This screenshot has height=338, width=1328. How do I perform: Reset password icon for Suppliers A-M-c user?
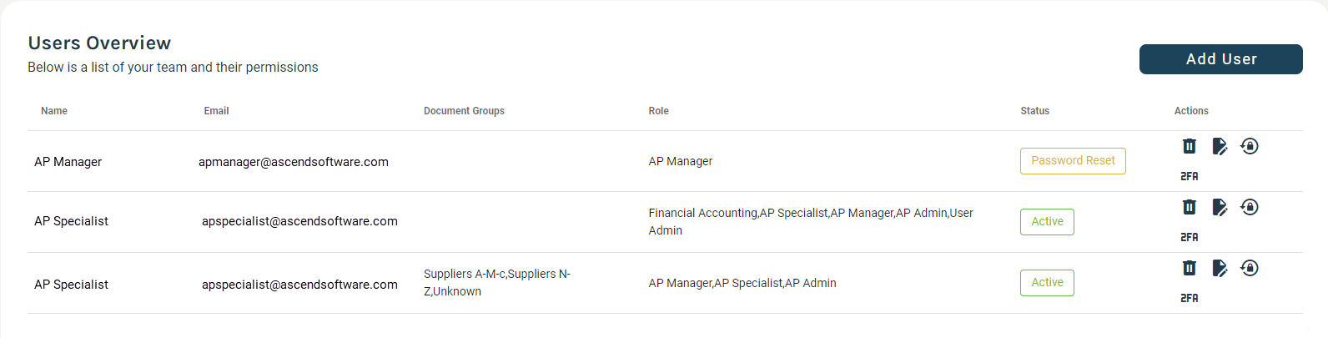(1249, 268)
